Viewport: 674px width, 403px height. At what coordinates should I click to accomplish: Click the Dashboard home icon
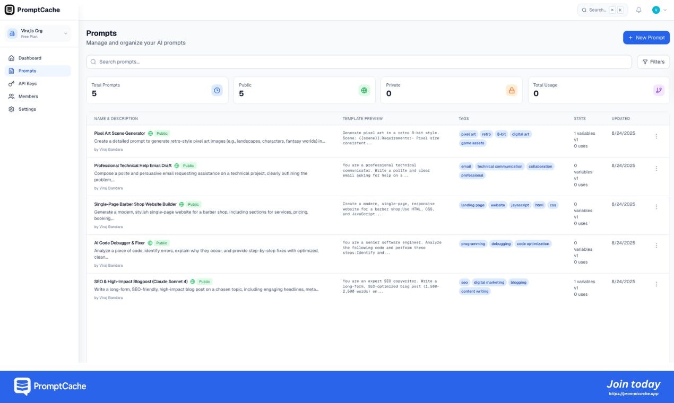tap(12, 58)
